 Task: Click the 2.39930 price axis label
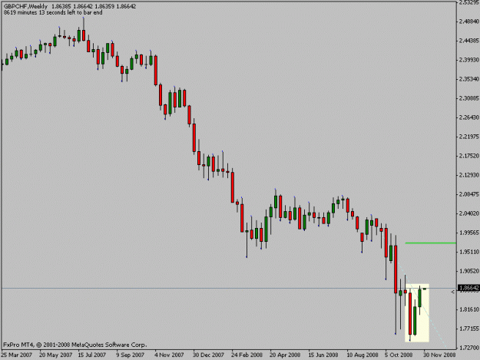469,60
